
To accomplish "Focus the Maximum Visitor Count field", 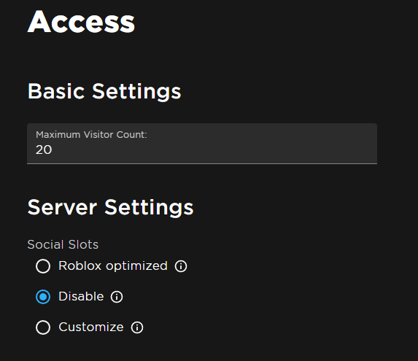I will coord(202,144).
